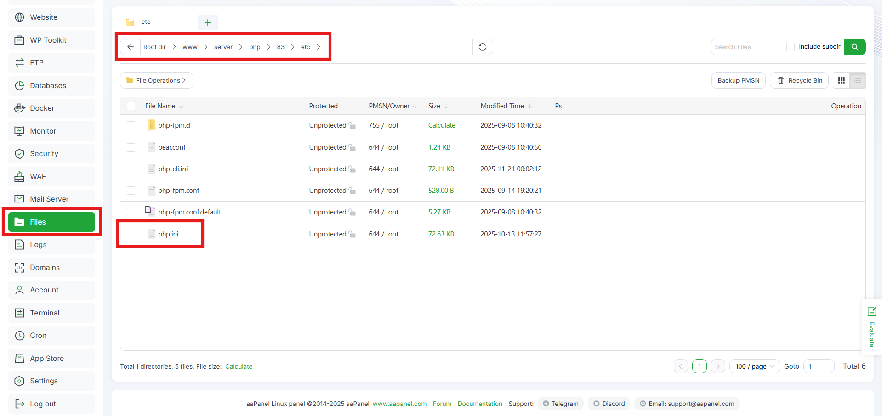
Task: Click the Security shield icon
Action: [19, 154]
